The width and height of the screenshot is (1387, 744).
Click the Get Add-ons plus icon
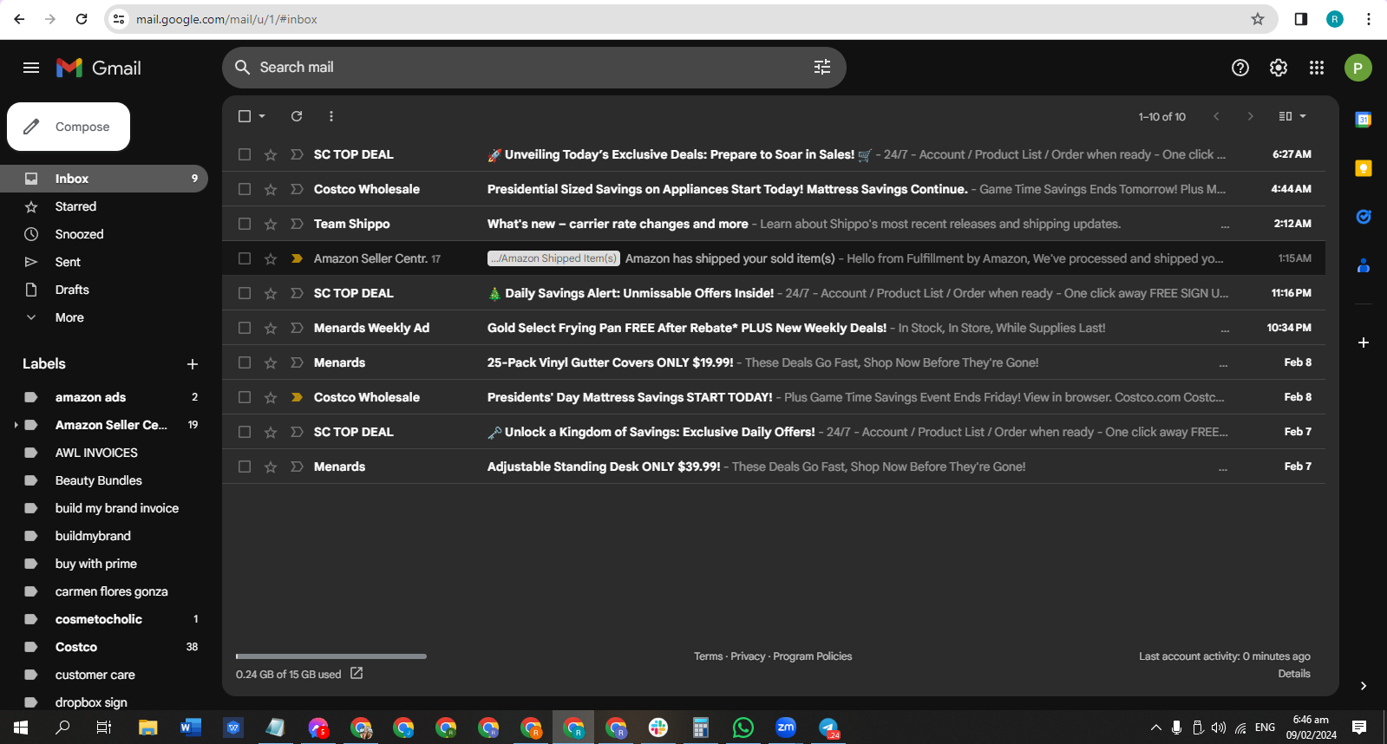(1364, 343)
